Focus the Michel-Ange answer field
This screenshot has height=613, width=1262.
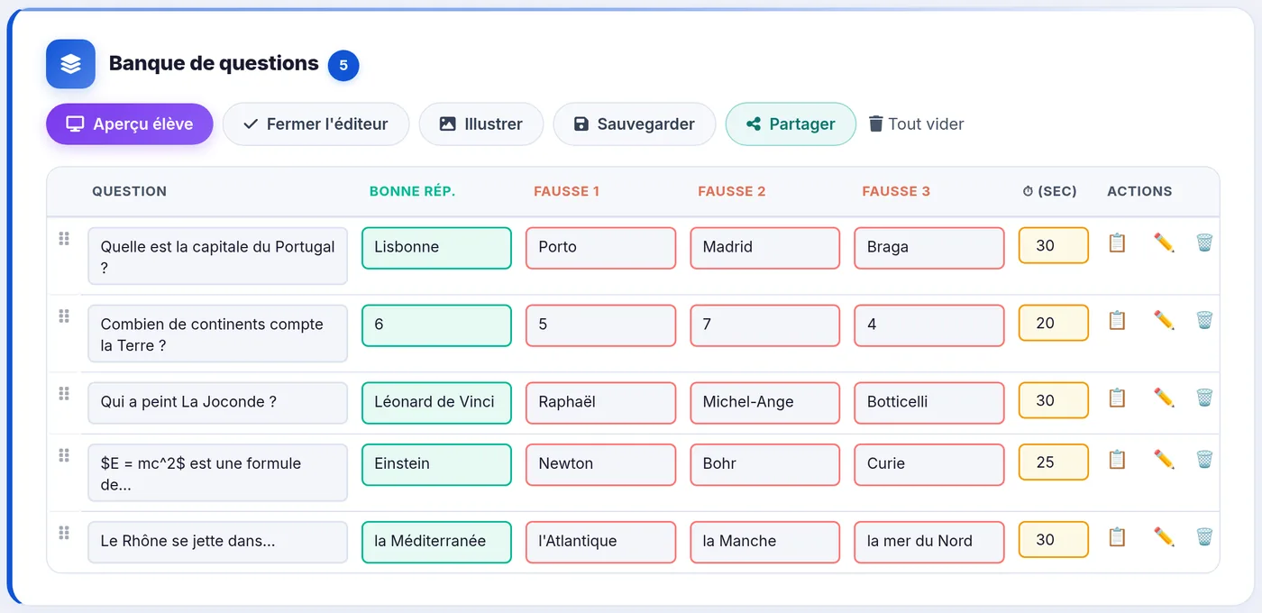pos(764,403)
